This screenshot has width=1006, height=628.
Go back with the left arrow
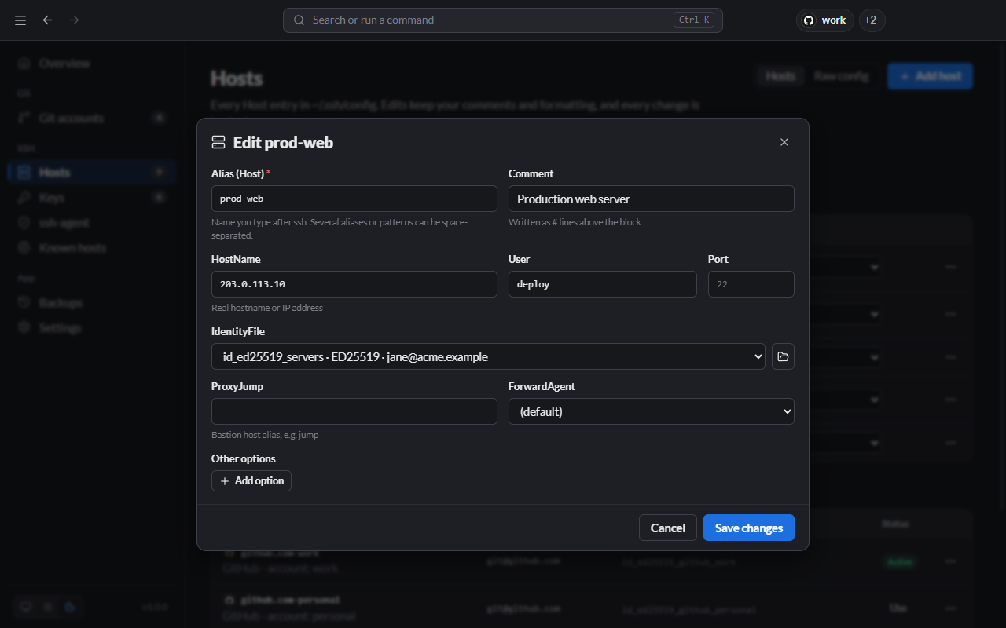(x=48, y=20)
